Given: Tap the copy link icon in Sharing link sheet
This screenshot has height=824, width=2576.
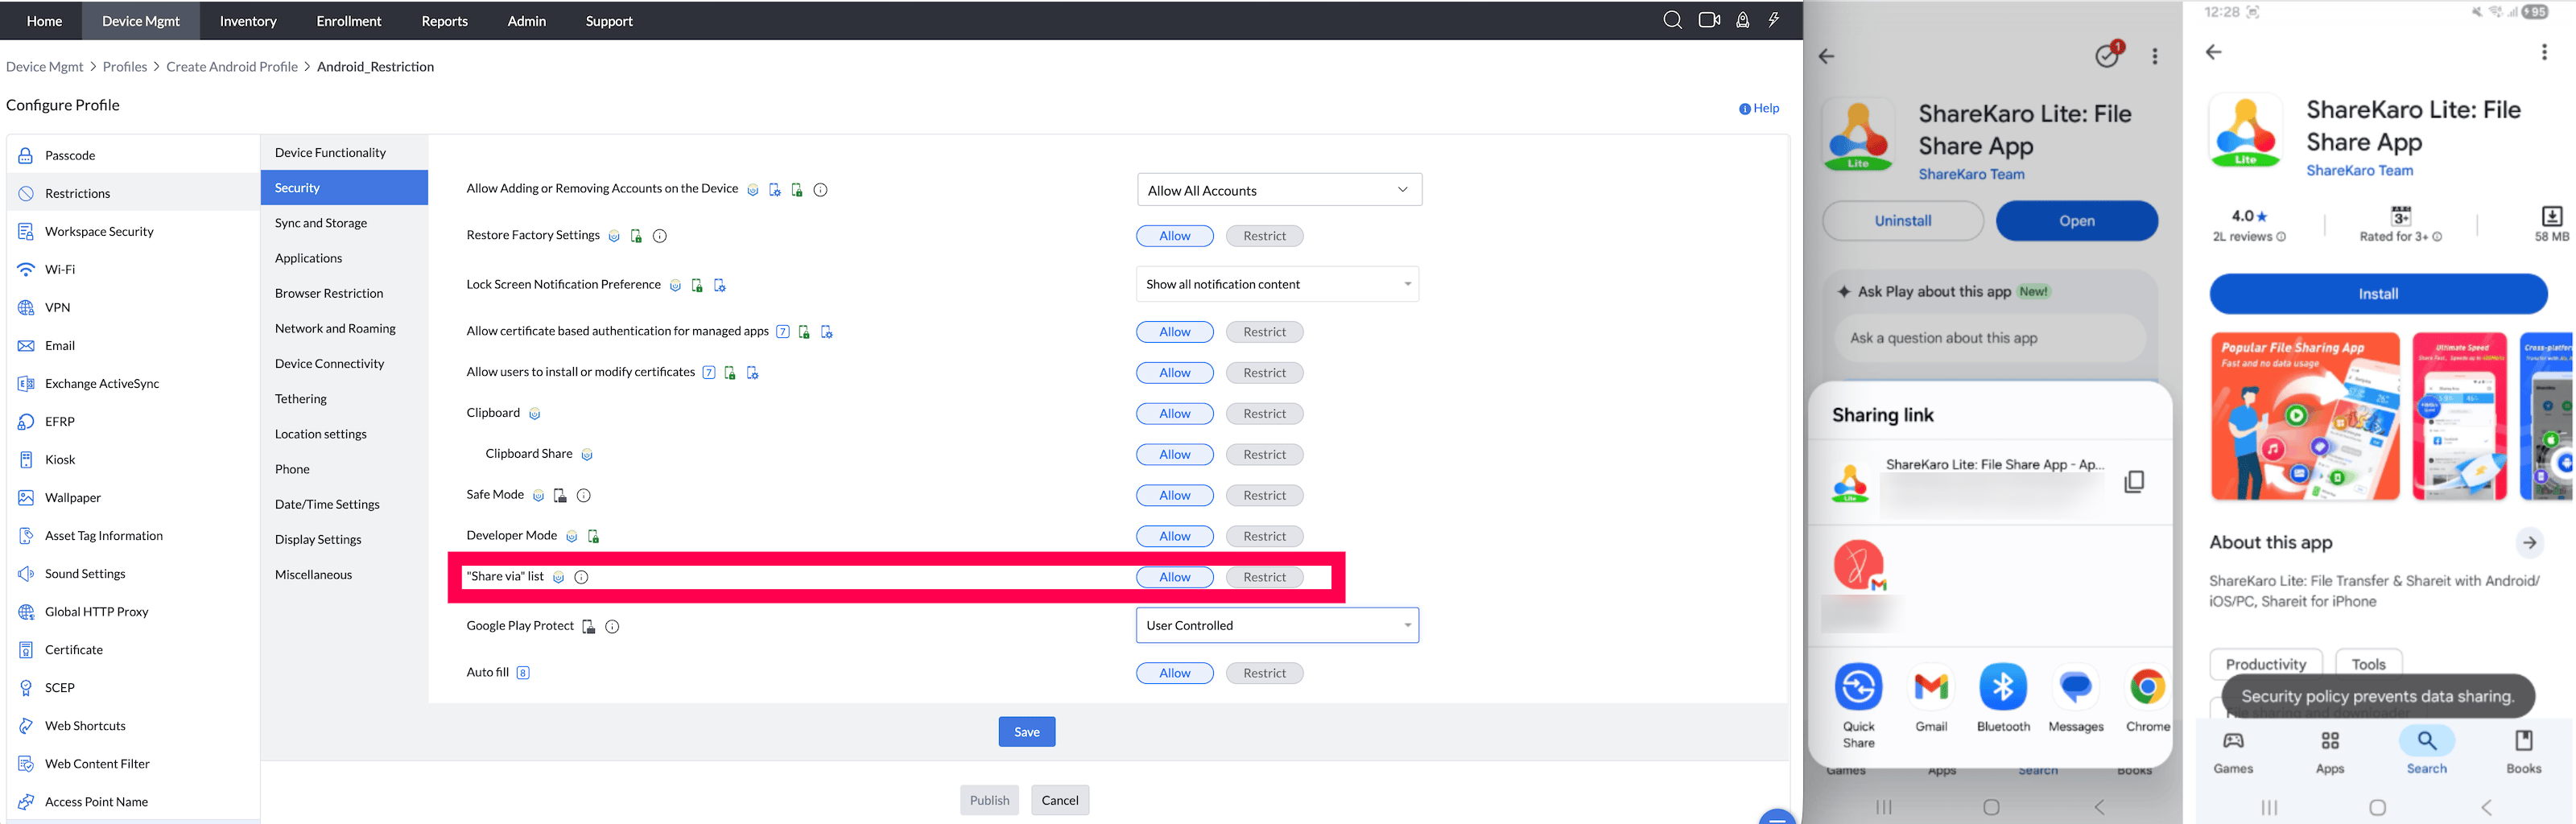Looking at the screenshot, I should pos(2134,481).
